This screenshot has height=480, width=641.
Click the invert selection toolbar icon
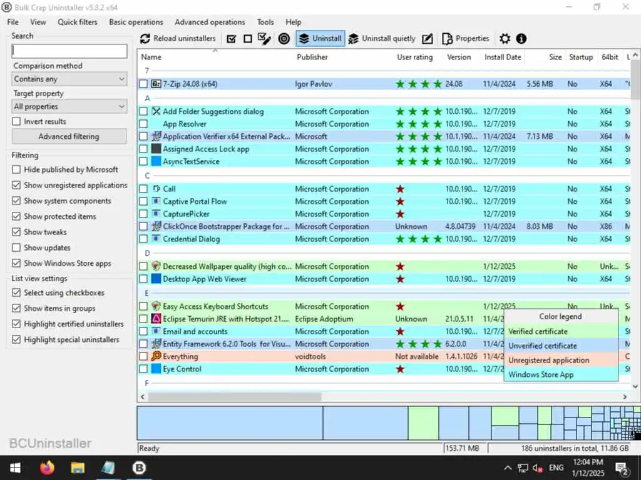pos(265,39)
